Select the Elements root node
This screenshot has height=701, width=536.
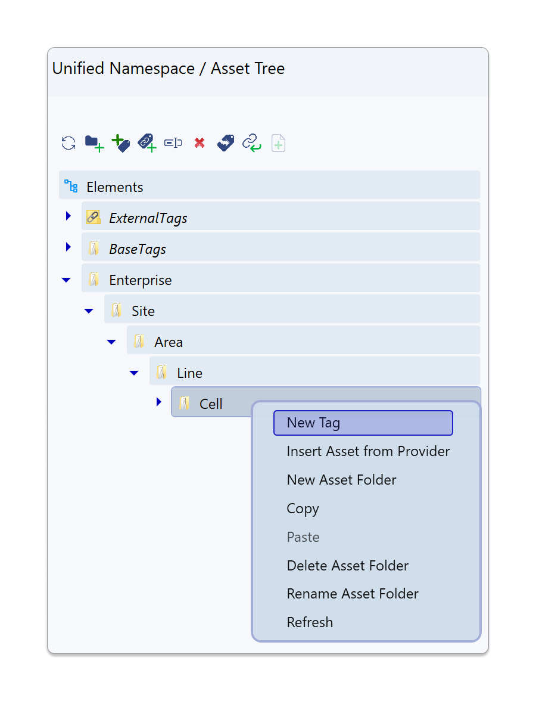pyautogui.click(x=114, y=187)
